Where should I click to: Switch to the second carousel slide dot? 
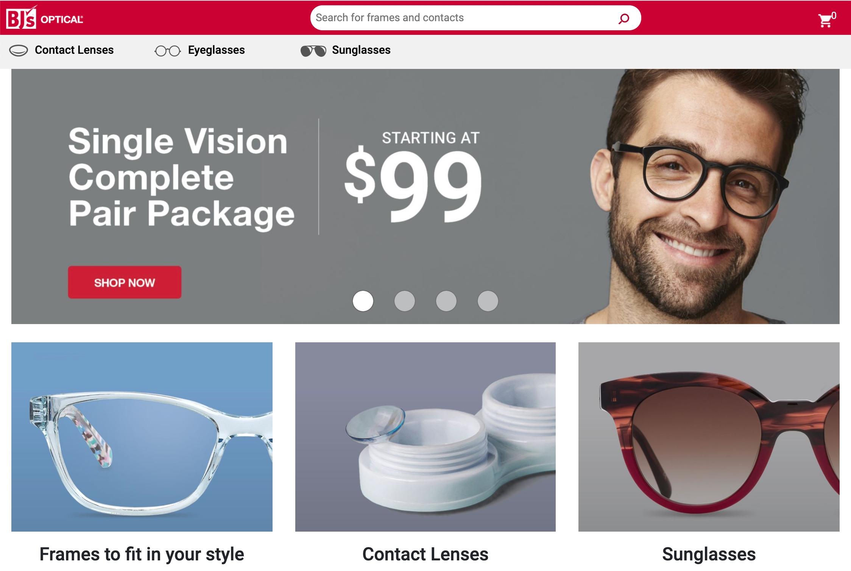(x=405, y=301)
